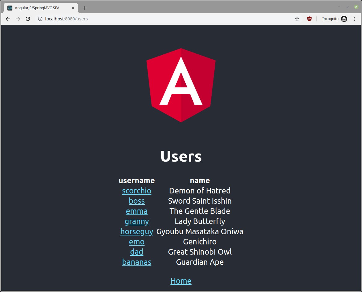
Task: Open a new tab with the plus button
Action: click(x=85, y=8)
